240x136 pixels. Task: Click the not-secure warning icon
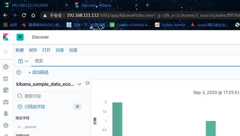(x=45, y=15)
